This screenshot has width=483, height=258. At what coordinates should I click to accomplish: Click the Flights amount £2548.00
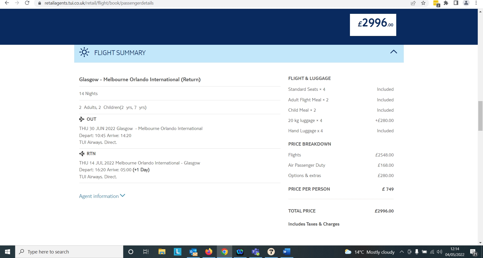tap(384, 155)
